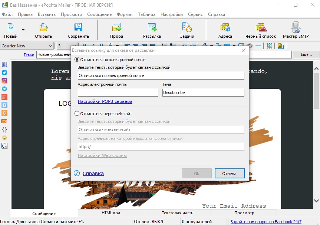Open the Сервис menu
The width and height of the screenshot is (320, 225).
pos(195,14)
